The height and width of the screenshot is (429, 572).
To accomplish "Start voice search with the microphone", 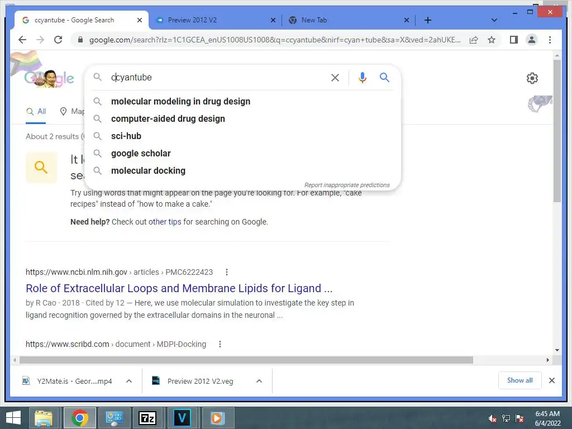I will click(362, 77).
